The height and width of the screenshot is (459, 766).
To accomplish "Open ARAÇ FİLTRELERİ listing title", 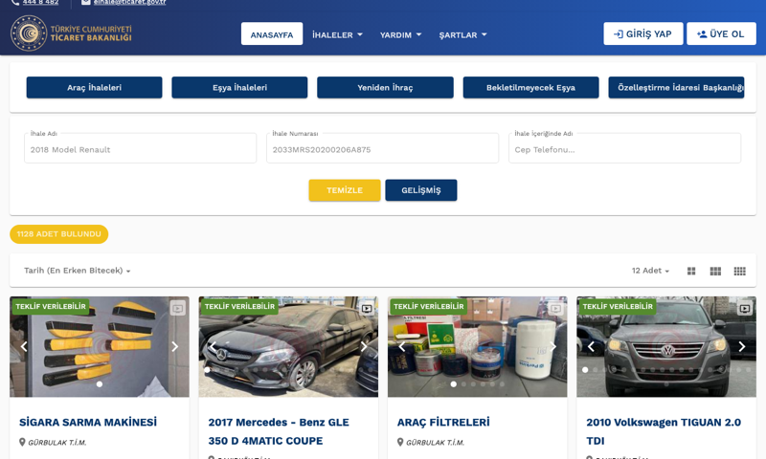I will pos(443,423).
